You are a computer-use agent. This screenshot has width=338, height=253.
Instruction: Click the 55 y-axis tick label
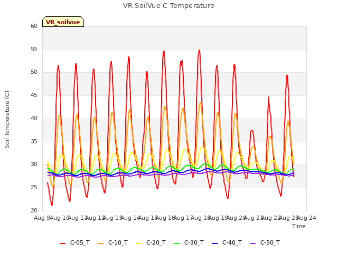(34, 49)
